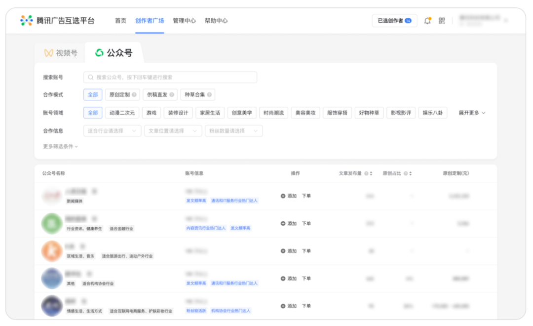
Task: Select 游戏 account domain filter
Action: point(151,113)
